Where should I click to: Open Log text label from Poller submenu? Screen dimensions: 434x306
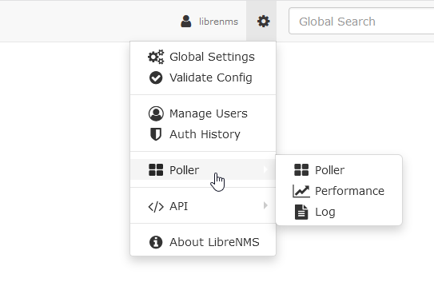pos(325,213)
